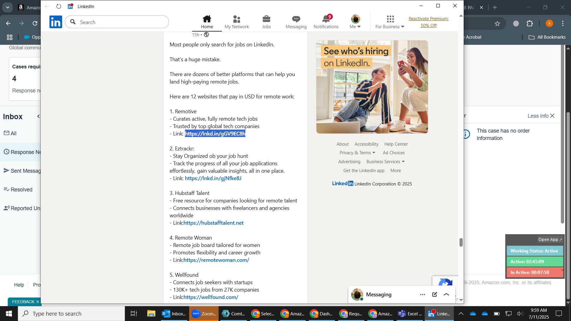The width and height of the screenshot is (571, 321).
Task: Click LinkedIn page scrollbar thumb
Action: pyautogui.click(x=461, y=243)
